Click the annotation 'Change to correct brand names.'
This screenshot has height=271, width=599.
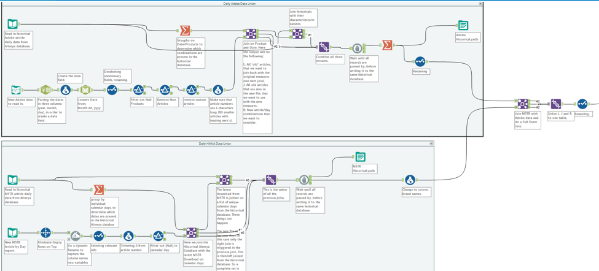(x=417, y=192)
